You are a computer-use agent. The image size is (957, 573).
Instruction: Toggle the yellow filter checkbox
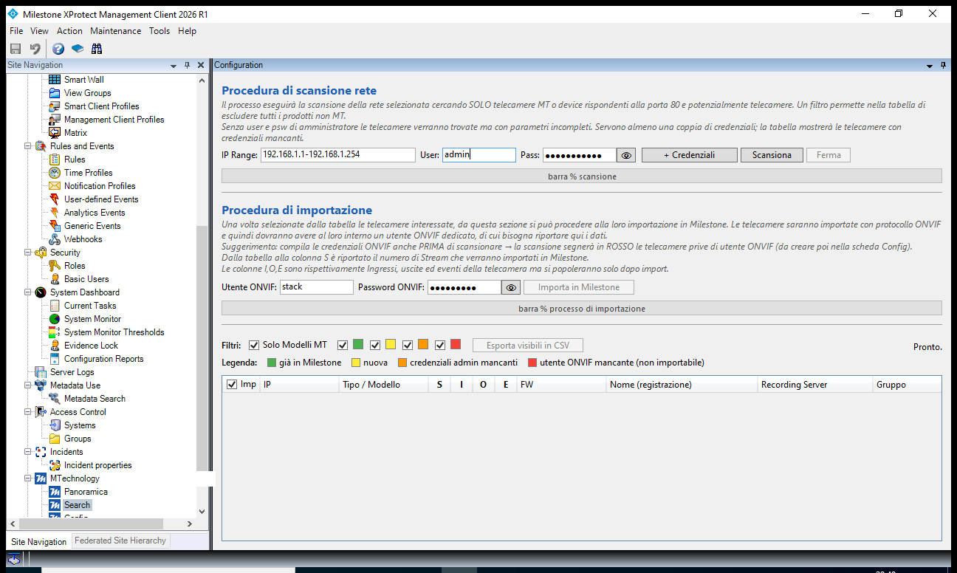375,345
